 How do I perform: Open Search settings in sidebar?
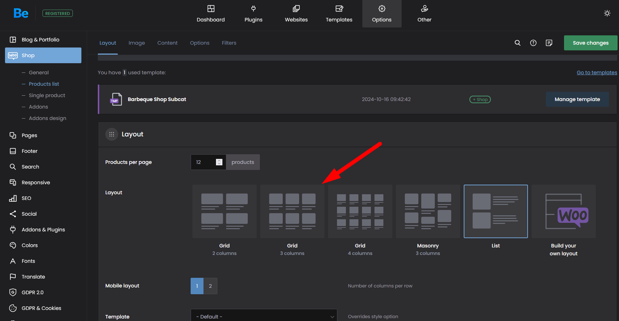[43, 167]
